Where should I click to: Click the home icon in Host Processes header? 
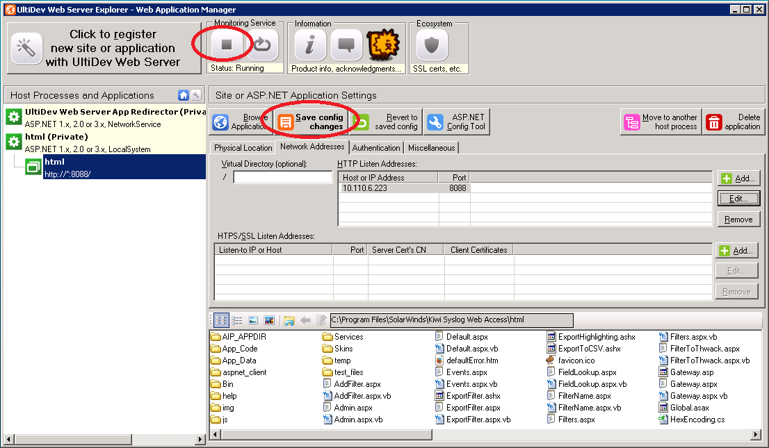point(184,95)
